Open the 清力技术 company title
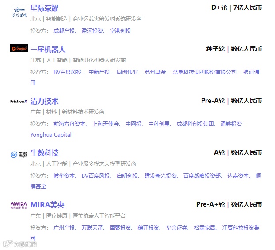The width and height of the screenshot is (275, 250). pyautogui.click(x=44, y=101)
